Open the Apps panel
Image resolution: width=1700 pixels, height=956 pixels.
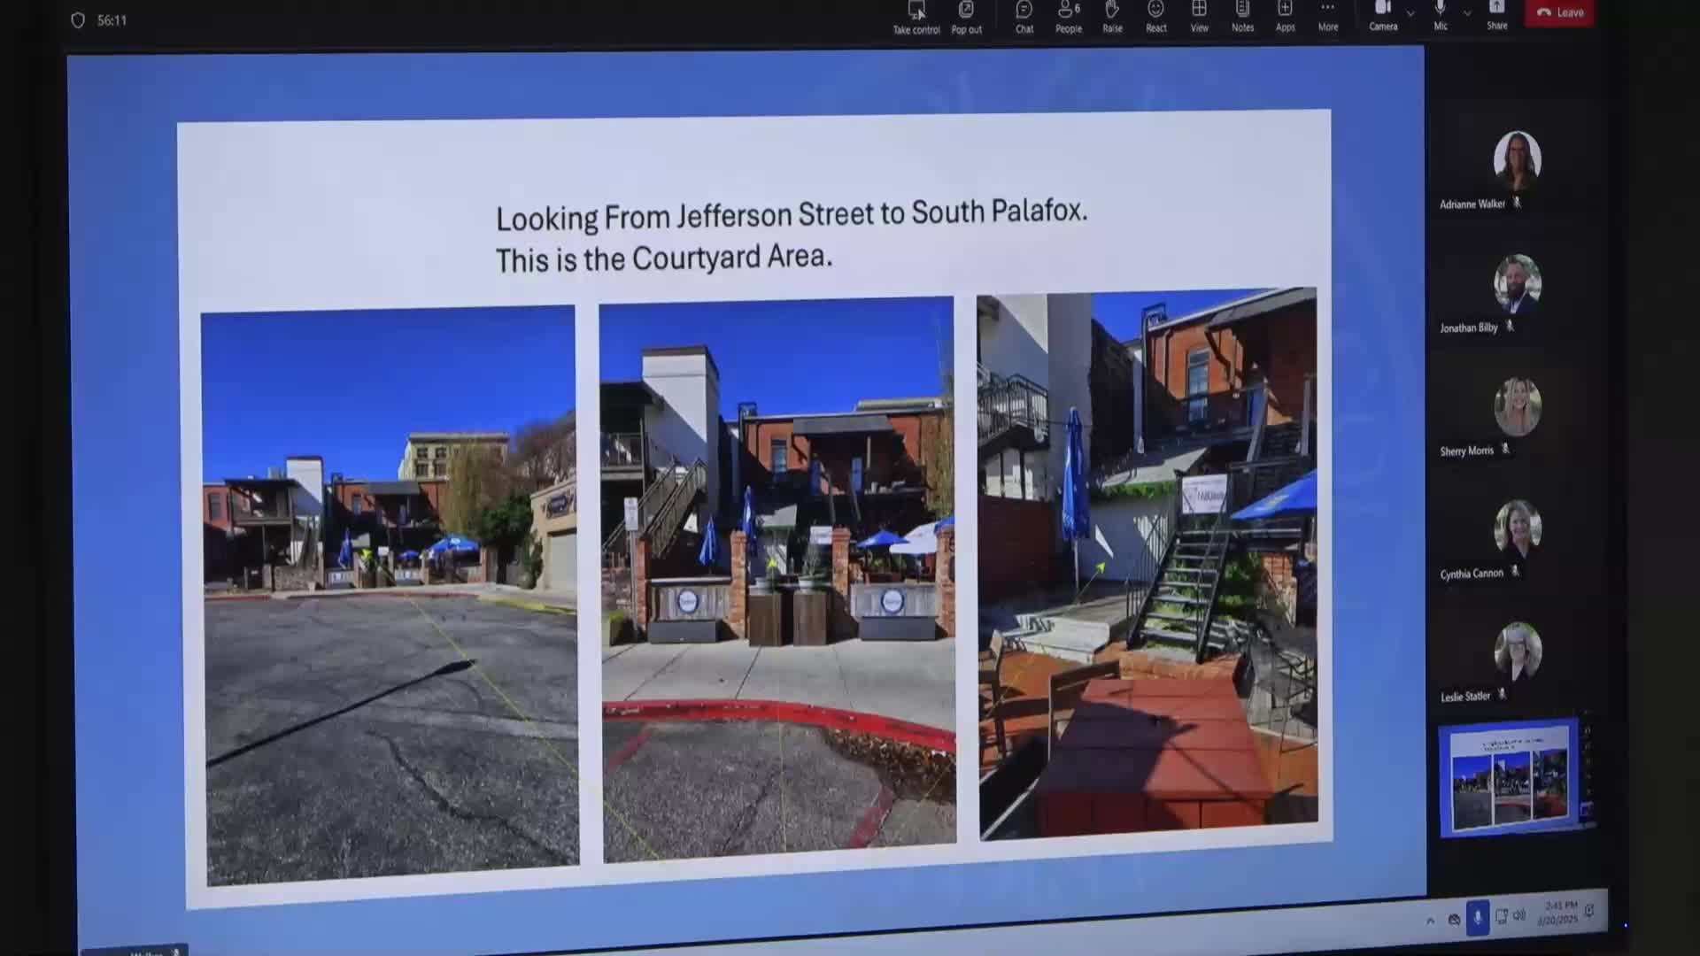[1285, 16]
